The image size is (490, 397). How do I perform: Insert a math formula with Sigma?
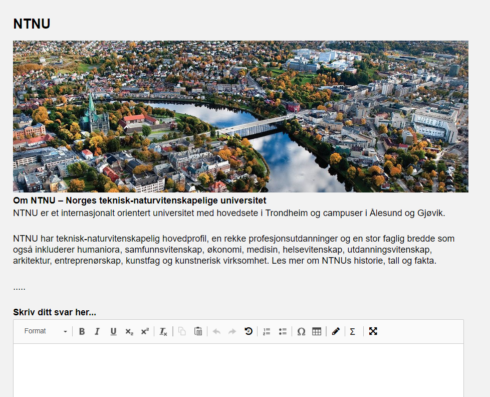(353, 331)
